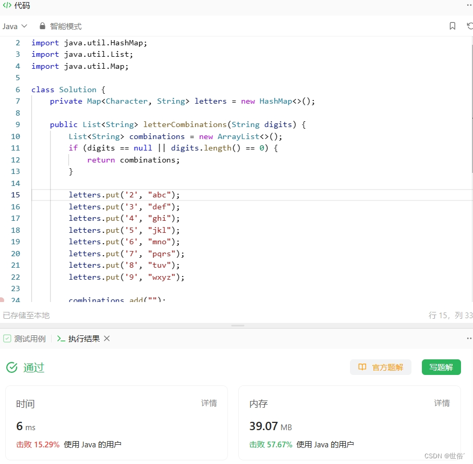The image size is (473, 464).
Task: Click the 击败 15.29% text
Action: point(38,445)
